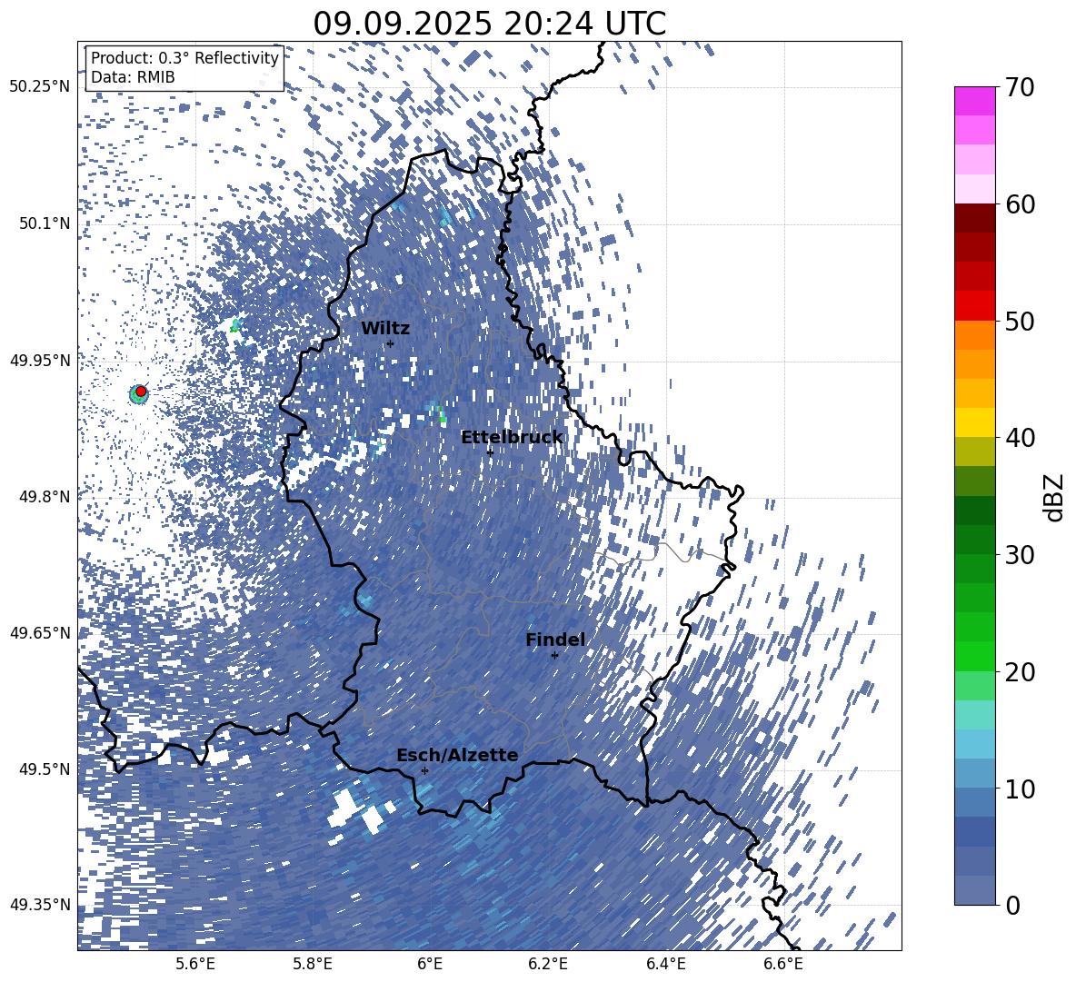Click the Ettelbruck city label
This screenshot has height=982, width=1076.
coord(512,438)
